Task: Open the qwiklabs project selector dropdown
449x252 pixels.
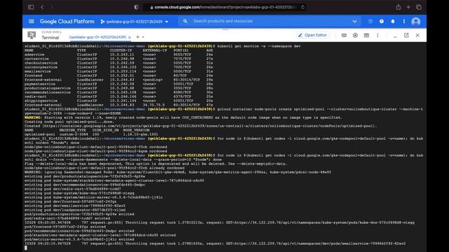Action: (135, 22)
